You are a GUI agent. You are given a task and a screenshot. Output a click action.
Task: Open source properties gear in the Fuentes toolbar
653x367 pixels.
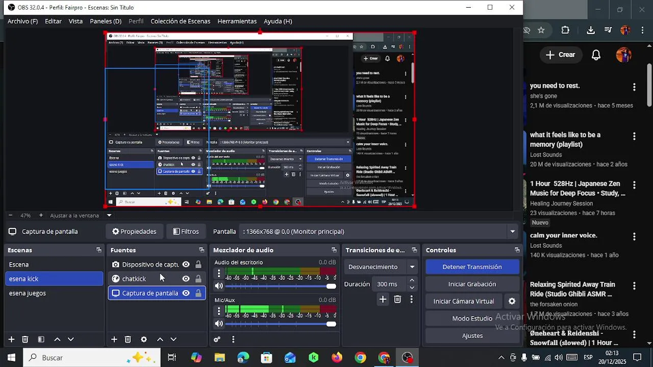coord(144,339)
